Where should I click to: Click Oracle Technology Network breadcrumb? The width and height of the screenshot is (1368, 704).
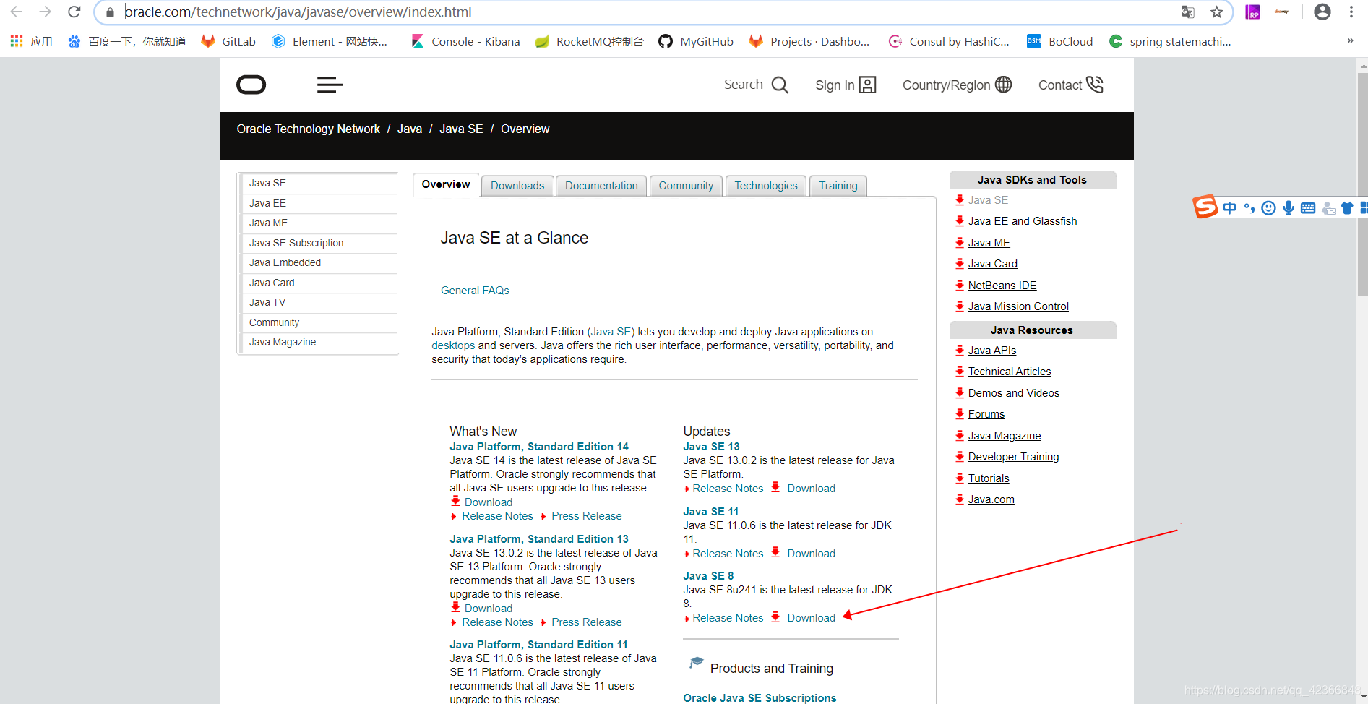pyautogui.click(x=308, y=129)
